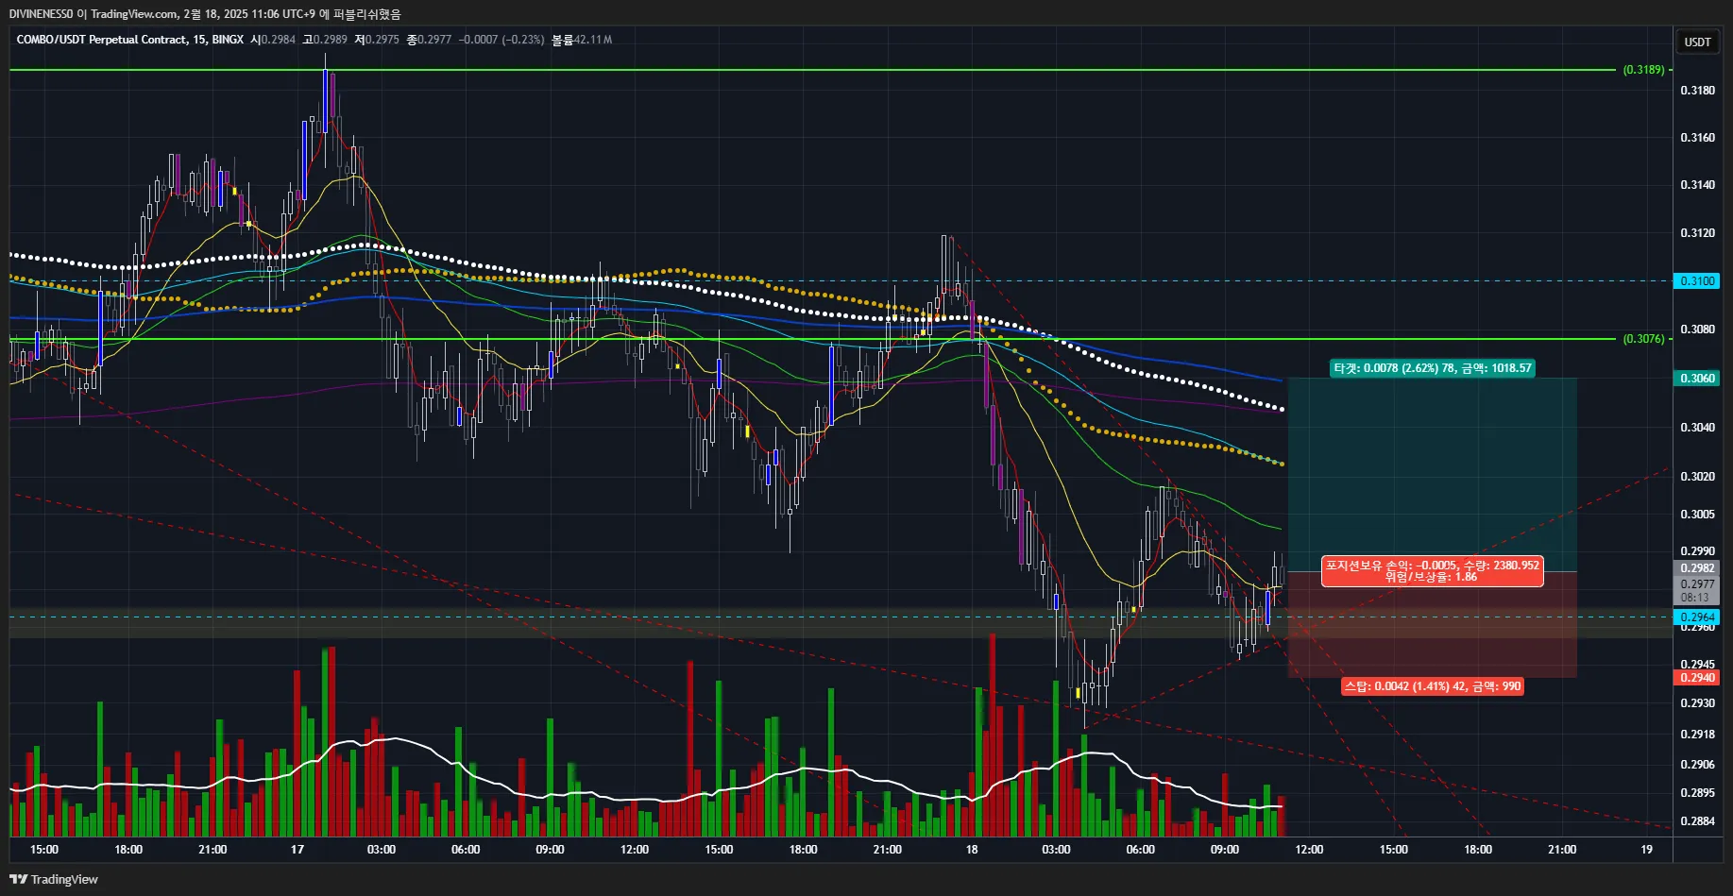Click the red stop price tag 0.2940
1733x896 pixels.
[1697, 677]
